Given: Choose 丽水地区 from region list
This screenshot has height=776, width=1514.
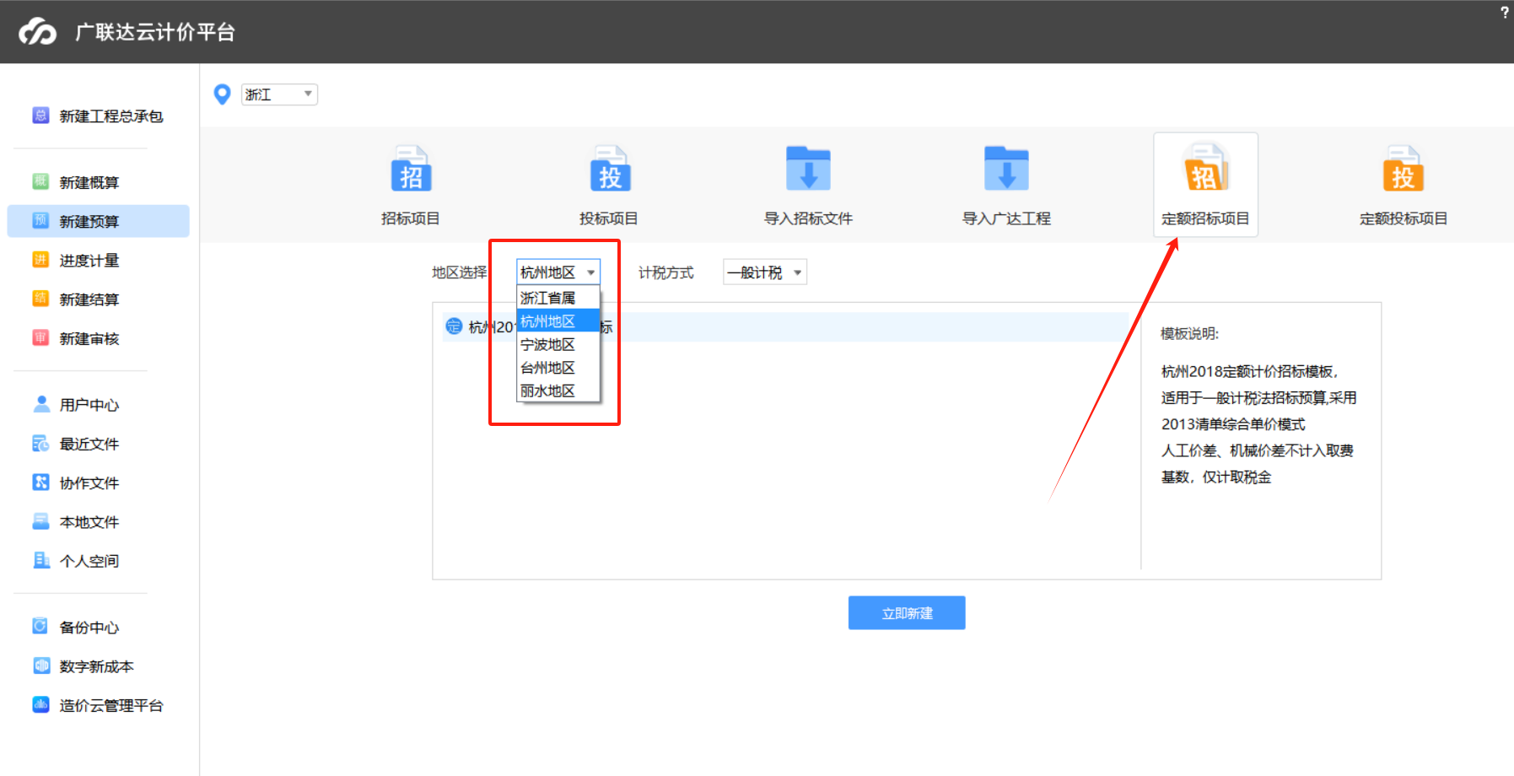Looking at the screenshot, I should click(558, 391).
